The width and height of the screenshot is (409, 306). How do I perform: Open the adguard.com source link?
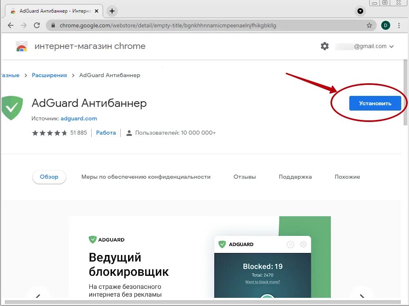pos(79,118)
